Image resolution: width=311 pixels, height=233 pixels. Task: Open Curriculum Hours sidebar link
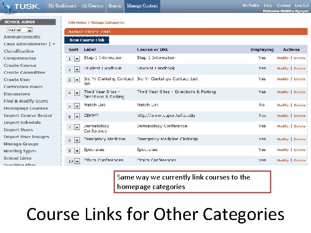(23, 87)
